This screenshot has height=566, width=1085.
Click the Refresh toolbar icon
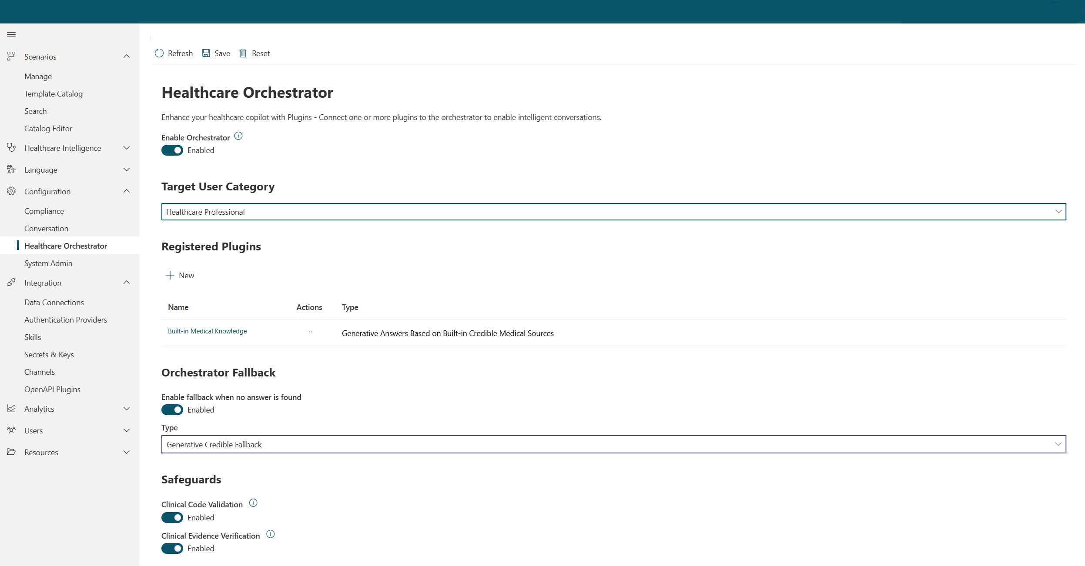(x=158, y=53)
